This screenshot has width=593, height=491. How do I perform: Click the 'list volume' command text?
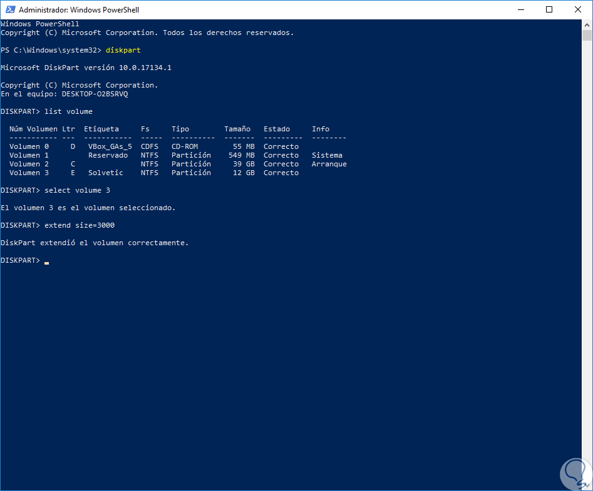68,111
